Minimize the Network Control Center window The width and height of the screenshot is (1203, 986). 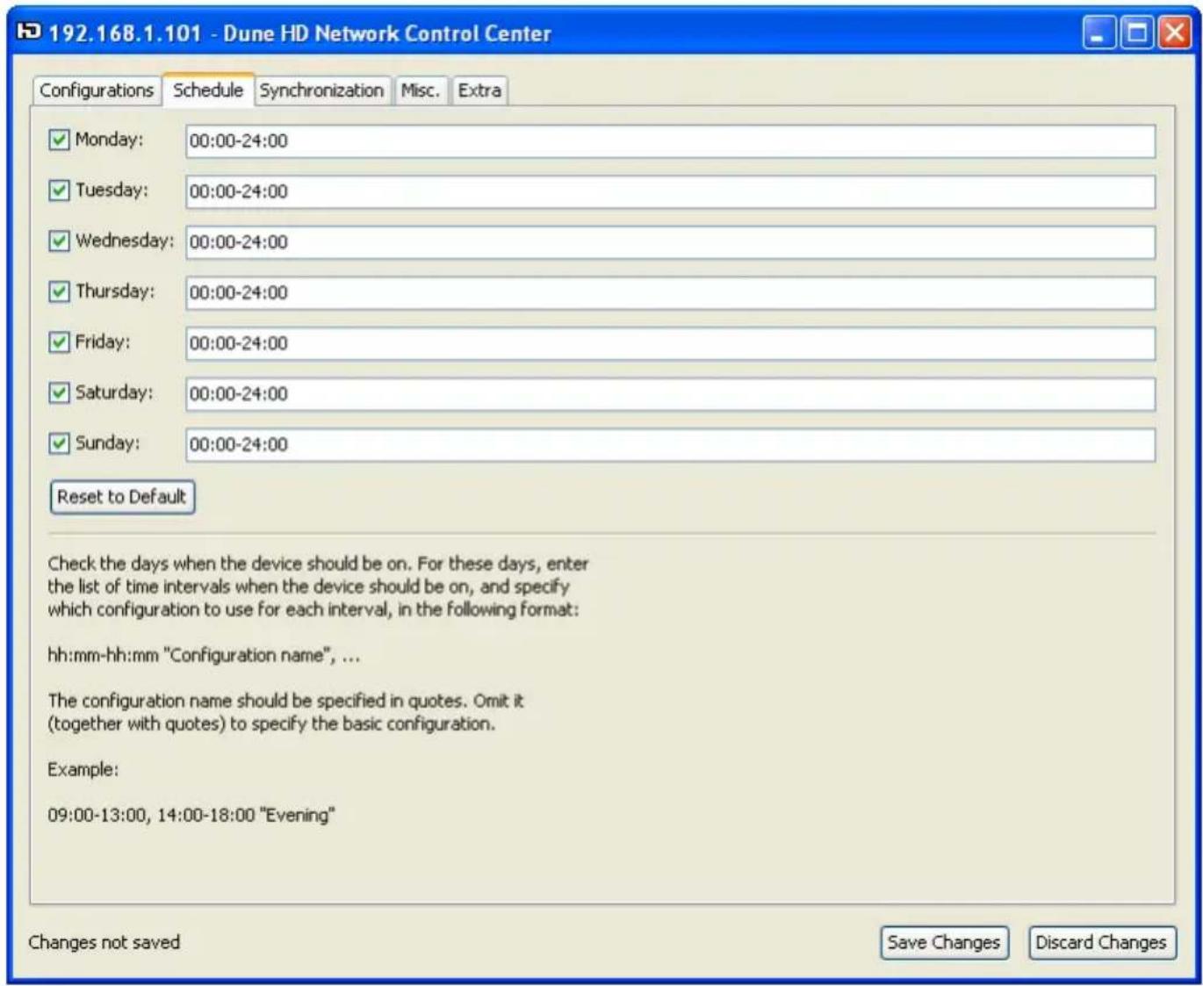tap(1099, 33)
